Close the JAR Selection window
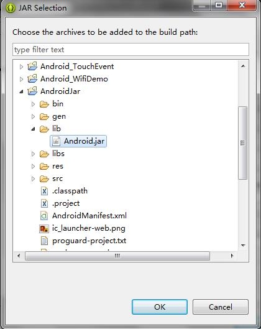 pos(242,5)
